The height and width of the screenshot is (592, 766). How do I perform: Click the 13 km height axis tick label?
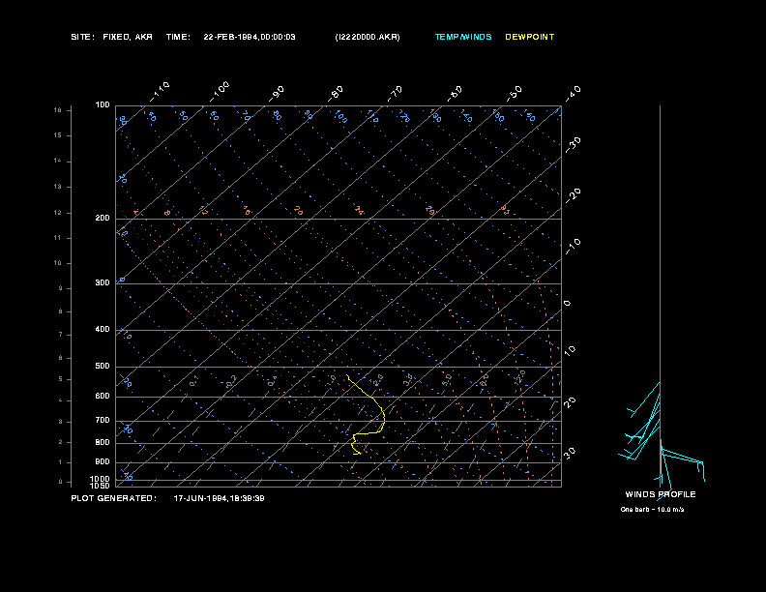[58, 187]
